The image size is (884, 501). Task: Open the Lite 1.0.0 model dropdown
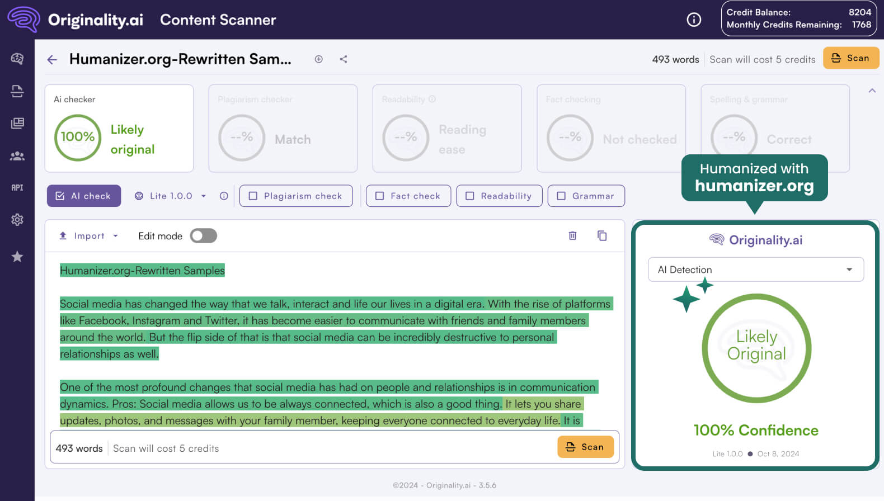point(171,196)
